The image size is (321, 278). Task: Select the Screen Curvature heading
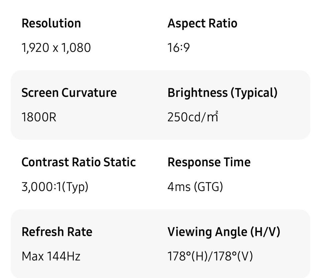pos(69,93)
